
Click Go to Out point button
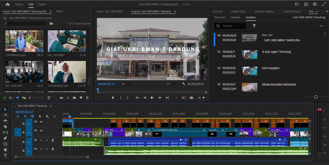coord(167,98)
